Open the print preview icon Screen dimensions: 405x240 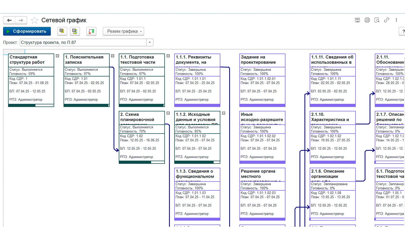coord(377,20)
